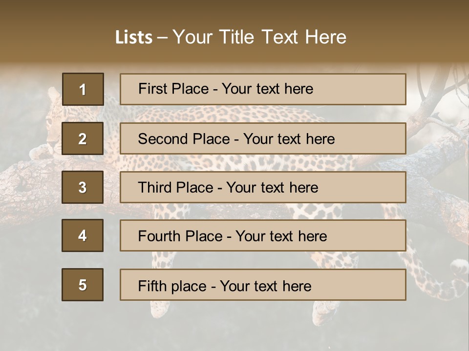The image size is (469, 351).
Task: Click the number 1 box
Action: tap(83, 89)
